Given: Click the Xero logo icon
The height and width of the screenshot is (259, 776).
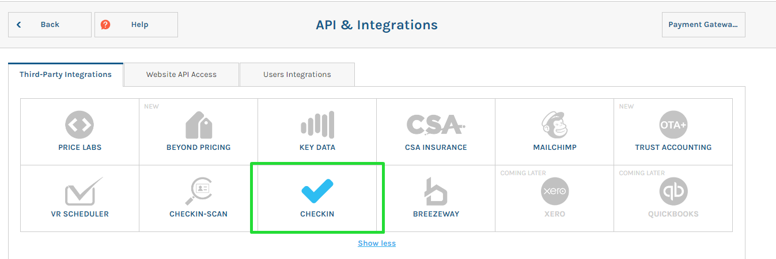Looking at the screenshot, I should click(x=554, y=191).
